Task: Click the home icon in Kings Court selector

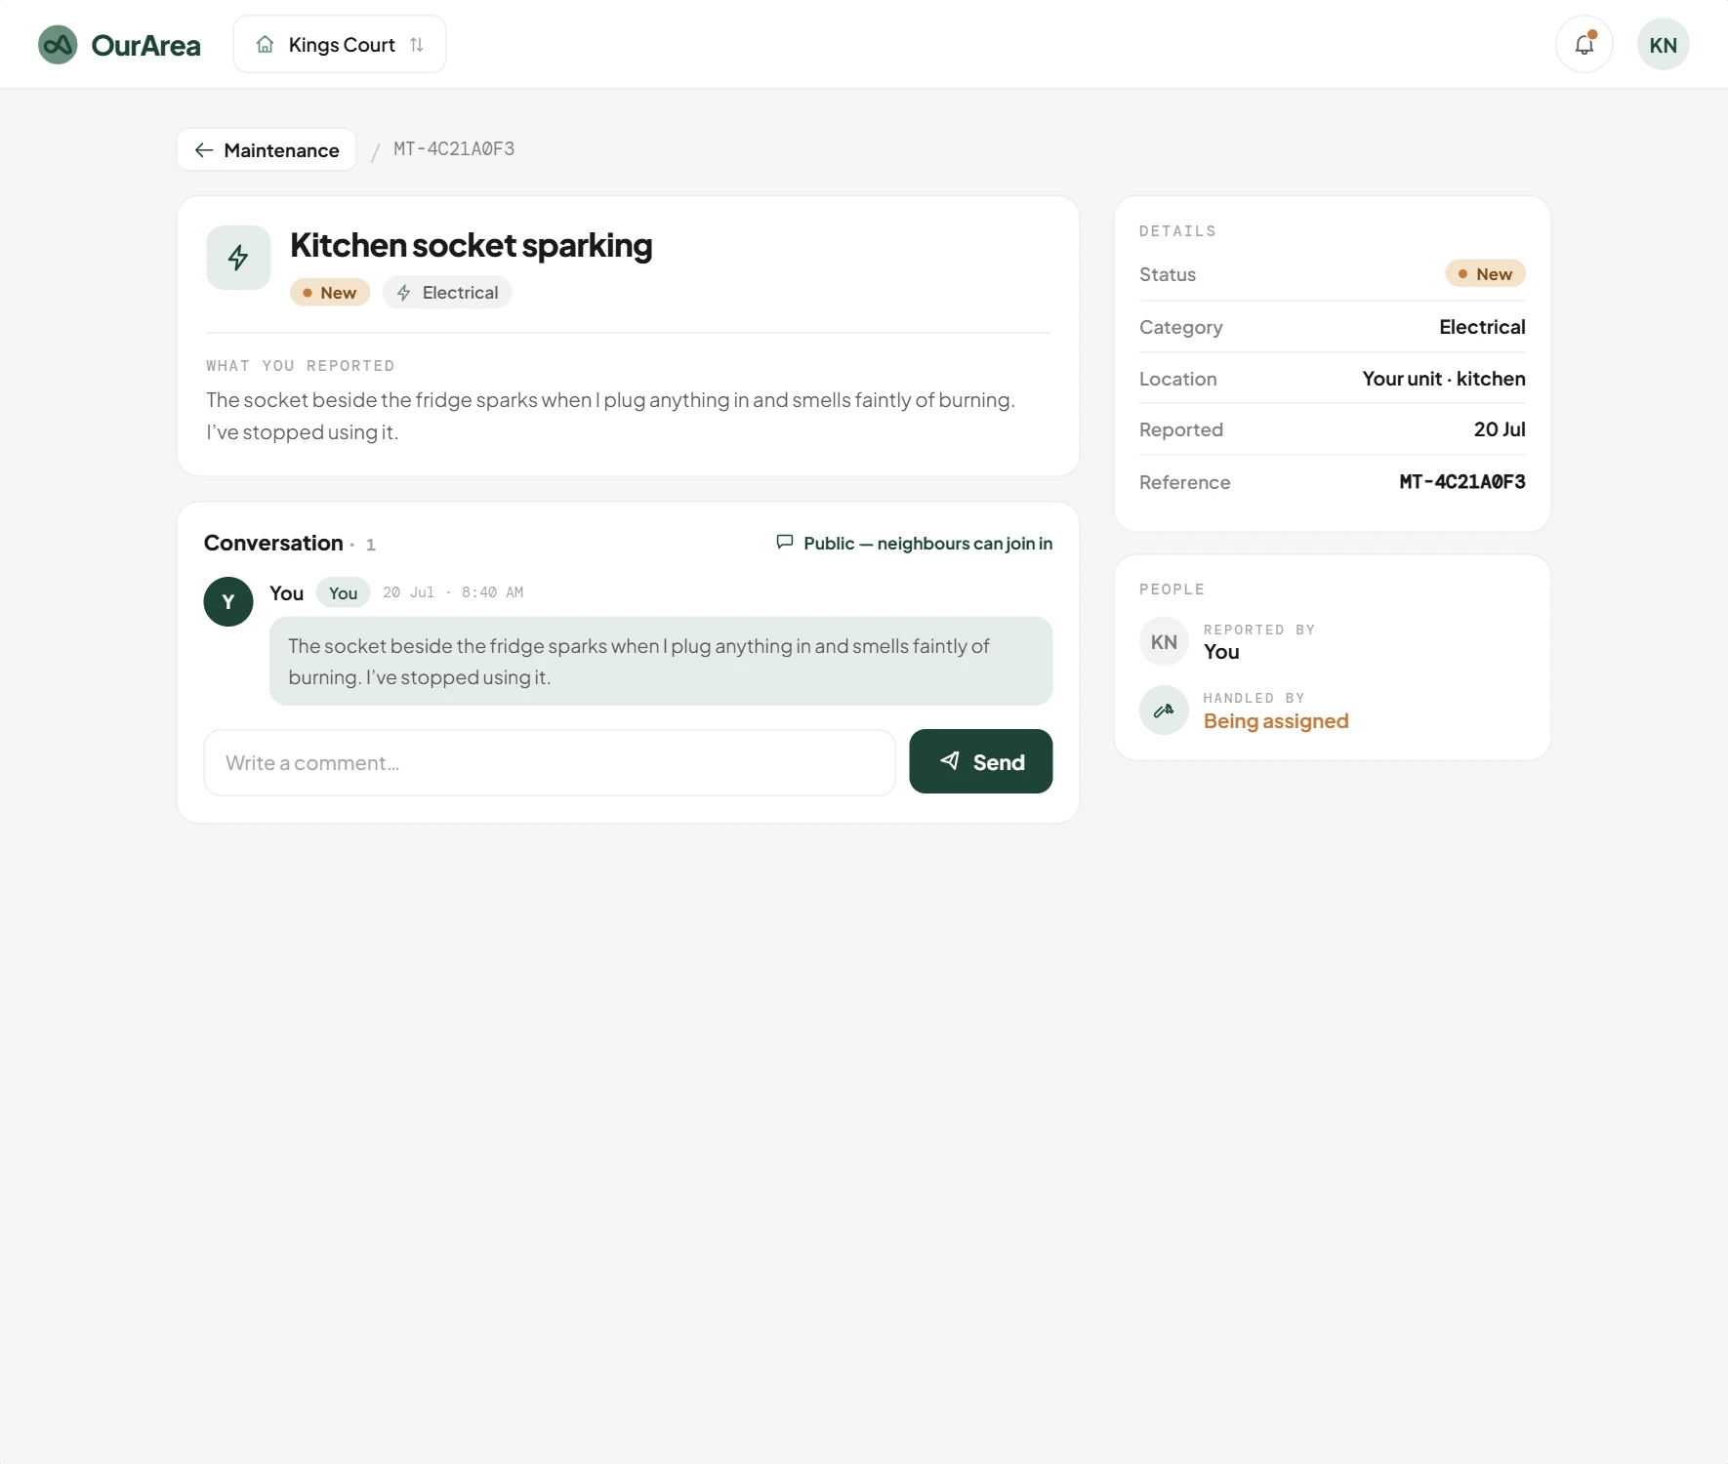Action: tap(265, 45)
